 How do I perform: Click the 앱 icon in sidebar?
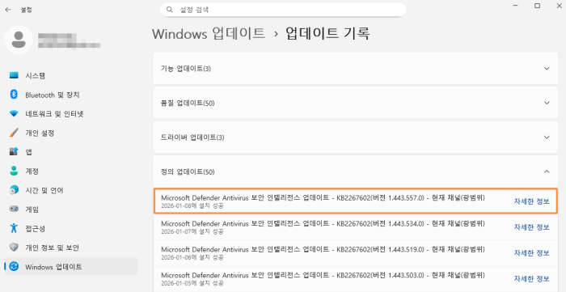tap(14, 152)
